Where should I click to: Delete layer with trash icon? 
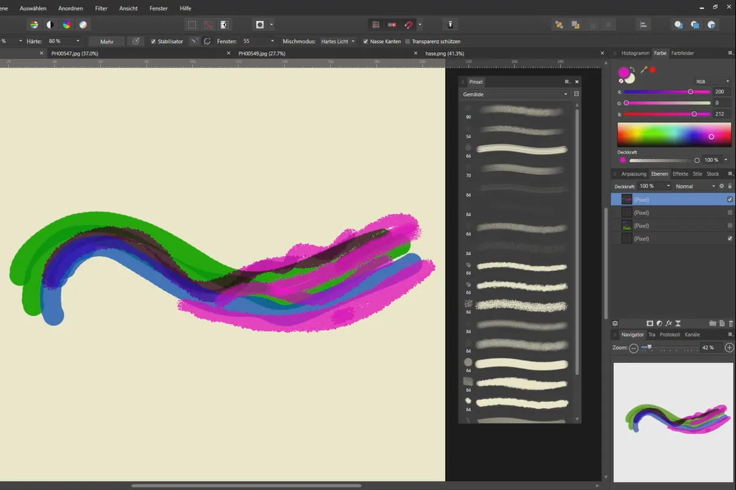[x=731, y=323]
